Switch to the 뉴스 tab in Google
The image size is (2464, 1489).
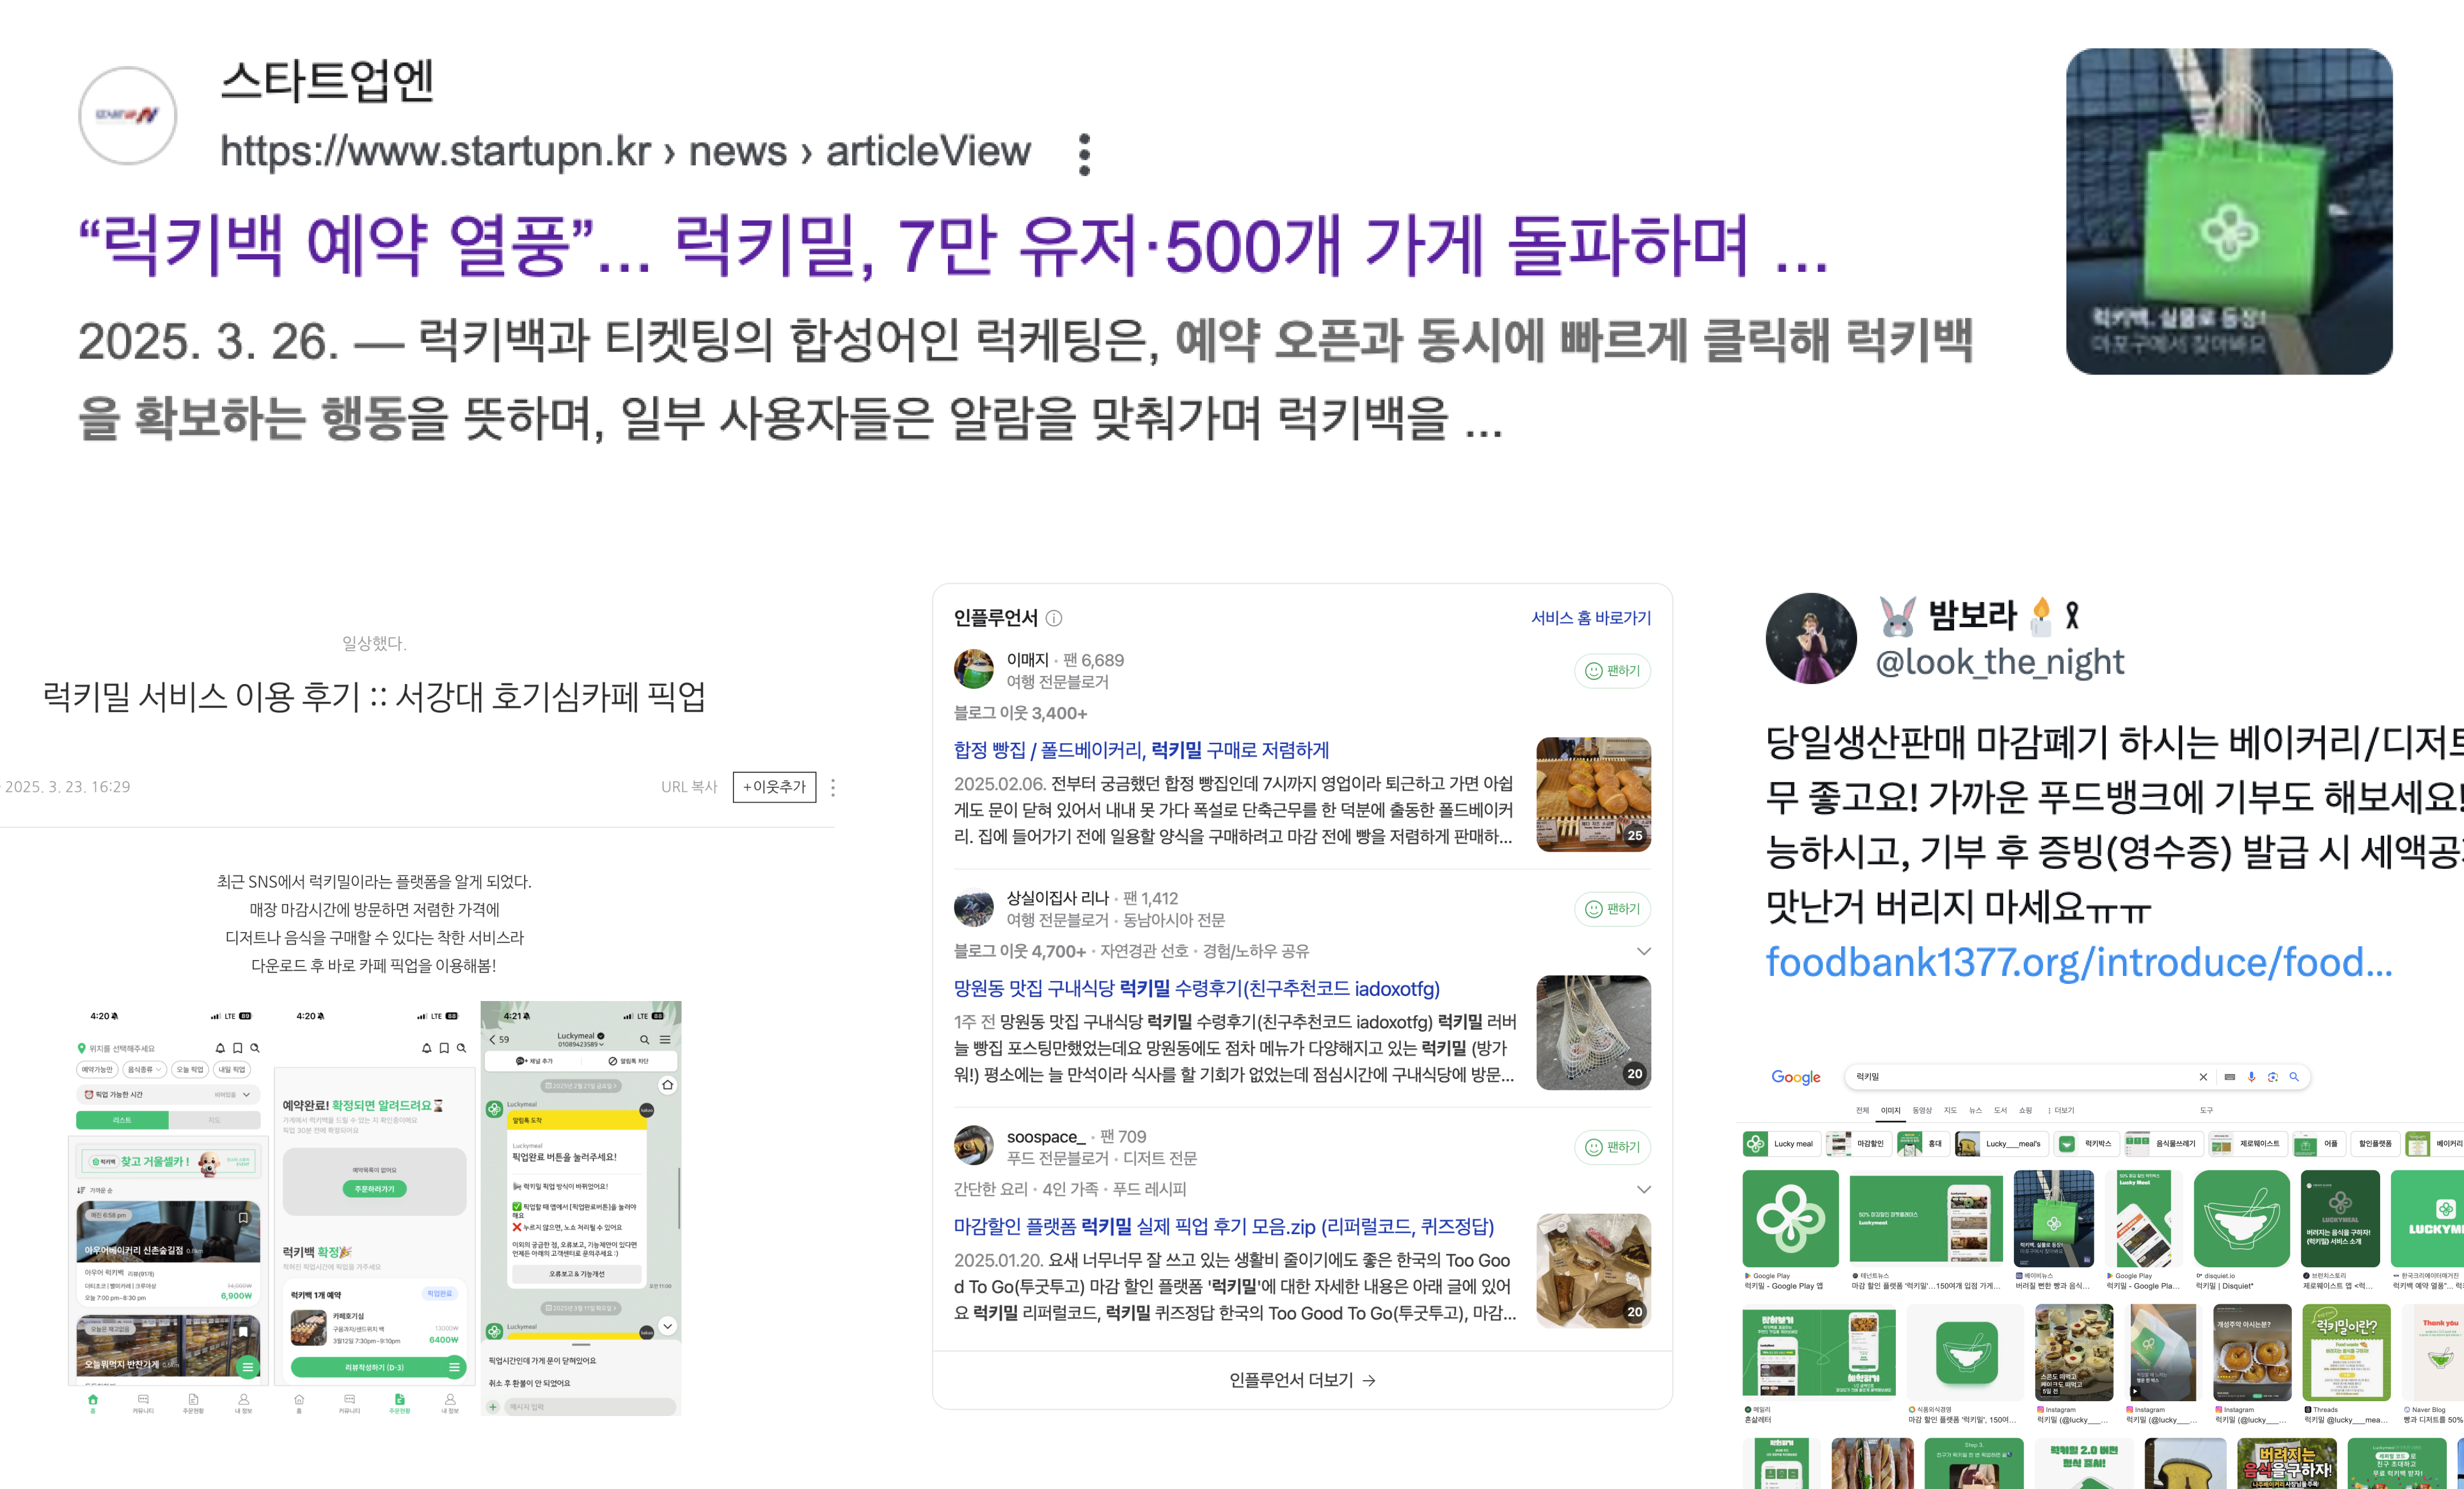(1975, 1110)
